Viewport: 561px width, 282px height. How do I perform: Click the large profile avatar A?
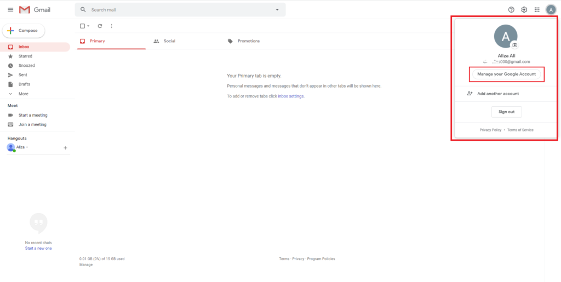click(506, 37)
